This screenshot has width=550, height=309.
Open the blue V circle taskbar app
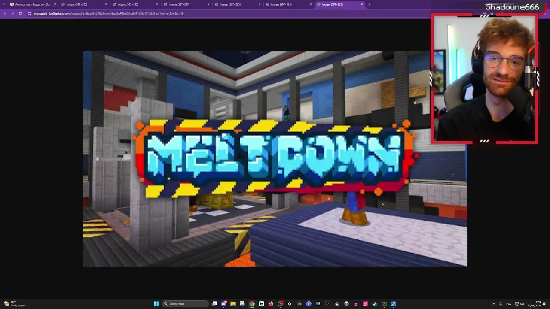pyautogui.click(x=309, y=304)
